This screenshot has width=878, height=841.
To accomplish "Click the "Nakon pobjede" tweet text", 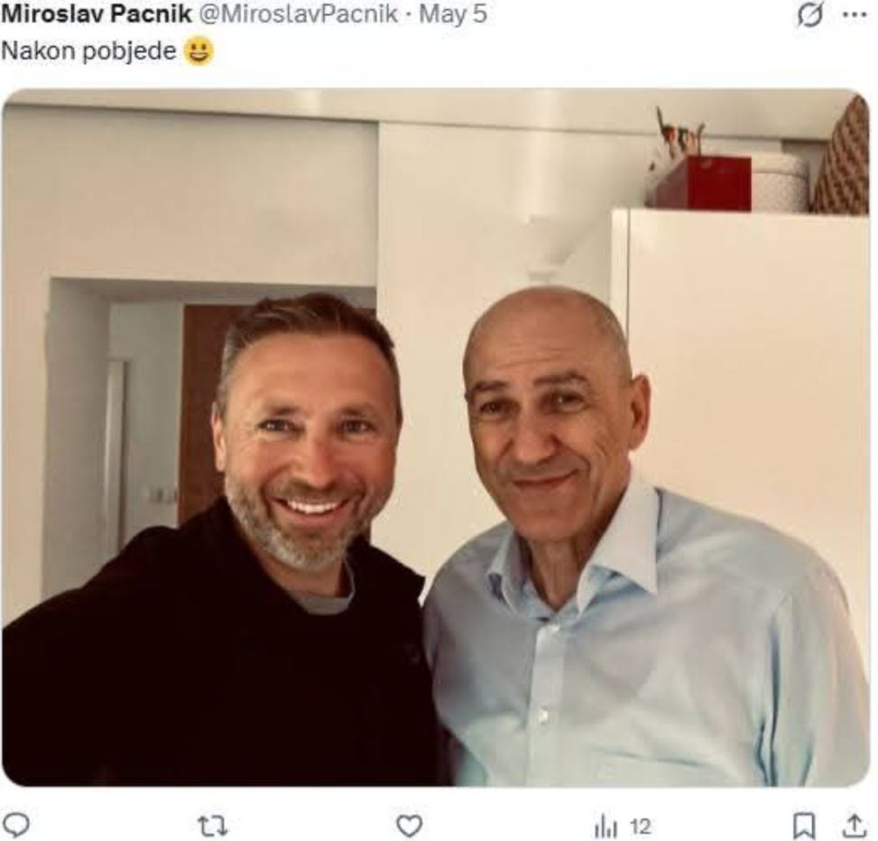I will (88, 51).
